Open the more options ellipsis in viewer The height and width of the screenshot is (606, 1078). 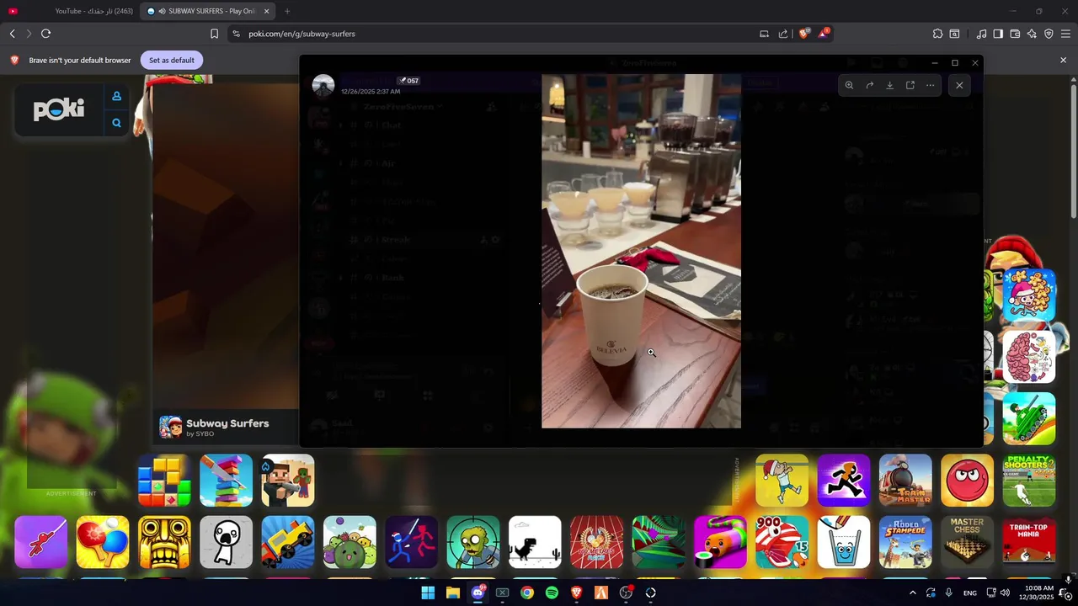[930, 85]
